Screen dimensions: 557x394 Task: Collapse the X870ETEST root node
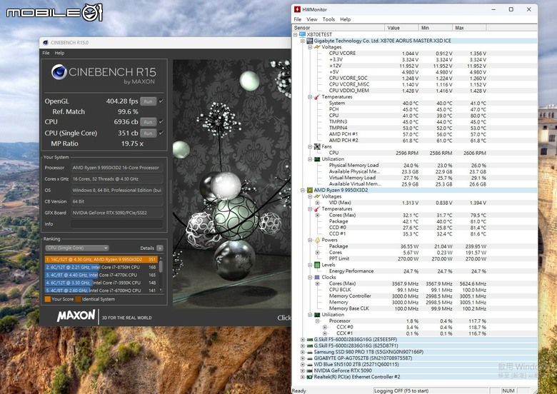(295, 34)
